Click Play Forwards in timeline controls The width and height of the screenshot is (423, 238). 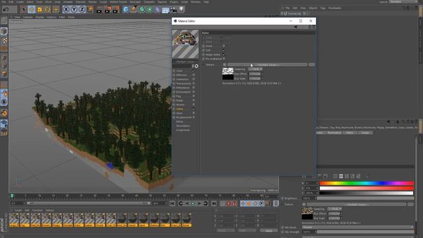pyautogui.click(x=193, y=204)
